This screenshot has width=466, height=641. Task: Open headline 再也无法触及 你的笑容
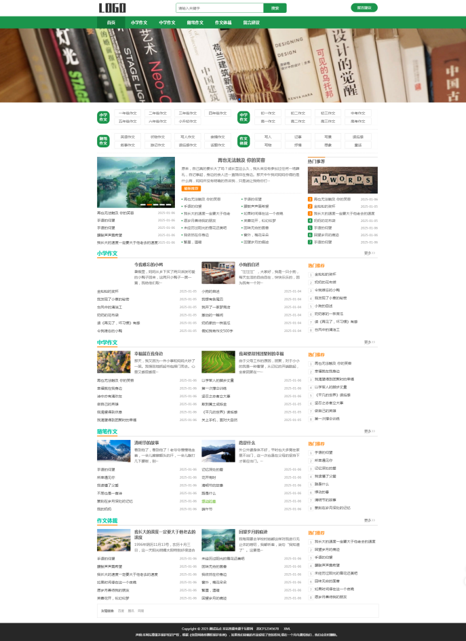point(241,160)
